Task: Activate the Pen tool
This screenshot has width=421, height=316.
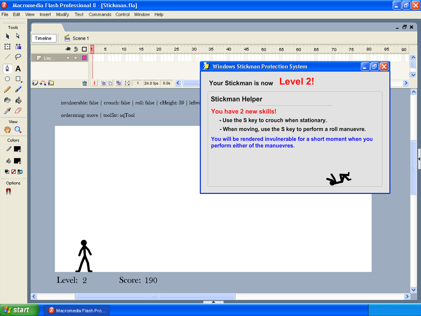Action: [x=7, y=68]
